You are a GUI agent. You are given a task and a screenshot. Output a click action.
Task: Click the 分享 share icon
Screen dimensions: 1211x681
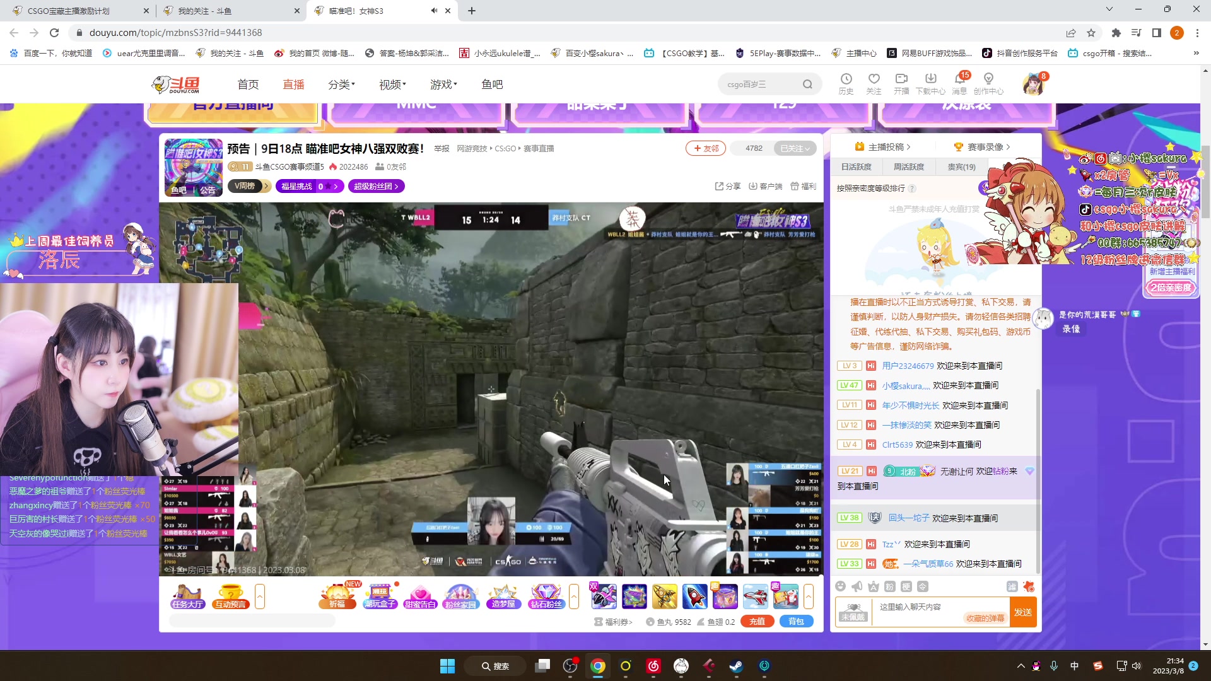click(x=727, y=186)
